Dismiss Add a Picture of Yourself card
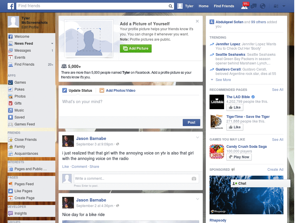Screen dimensions: 298x223 [197, 21]
